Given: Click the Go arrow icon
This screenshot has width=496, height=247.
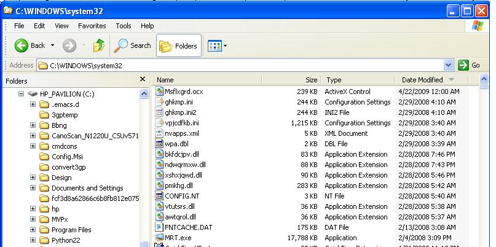Looking at the screenshot, I should 463,65.
